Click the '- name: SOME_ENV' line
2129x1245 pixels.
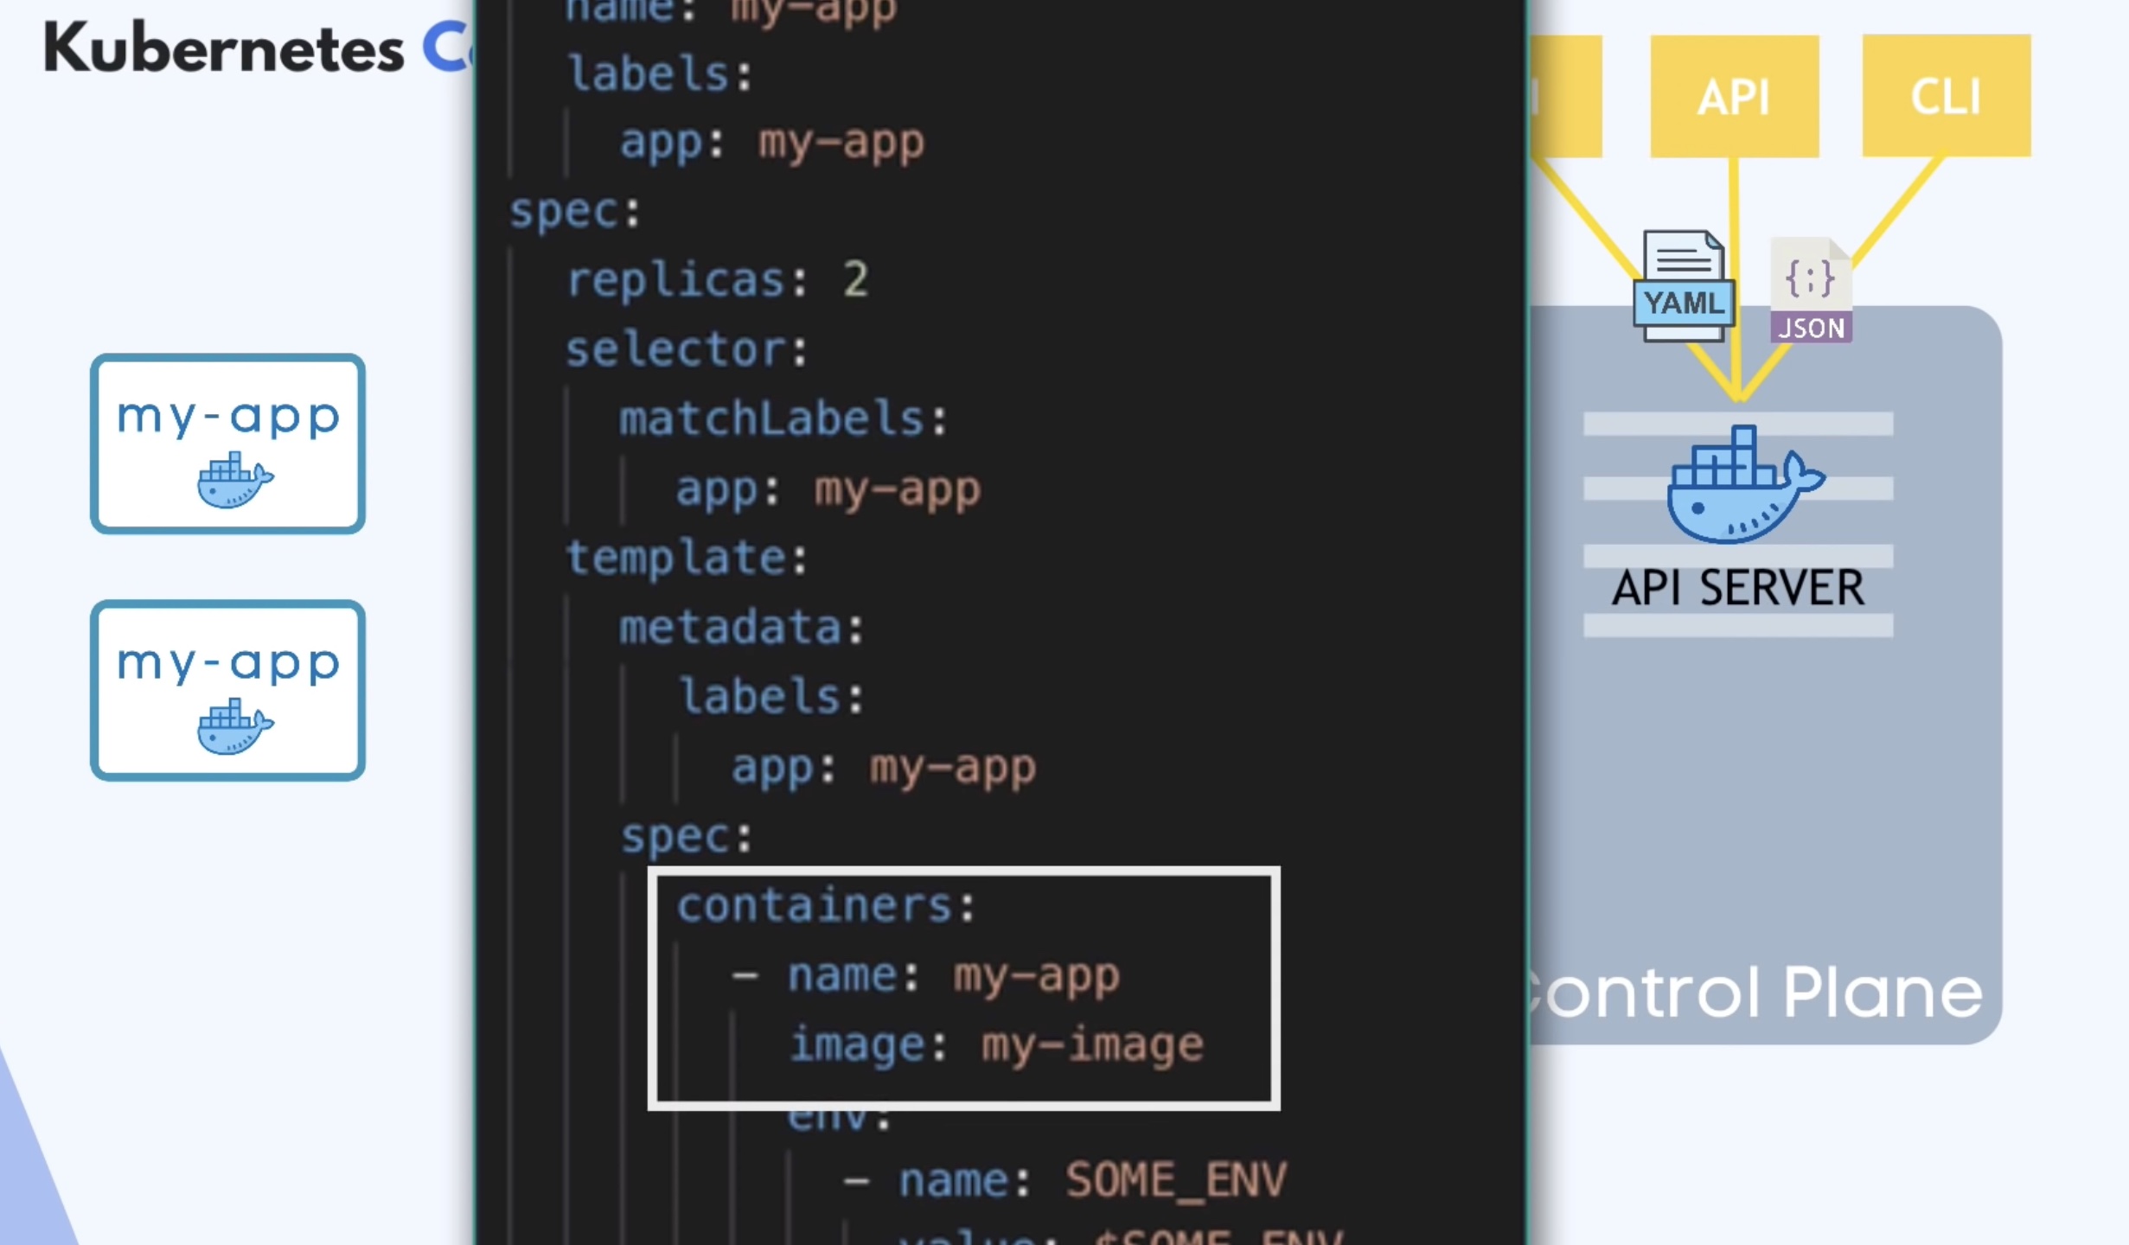click(1065, 1180)
